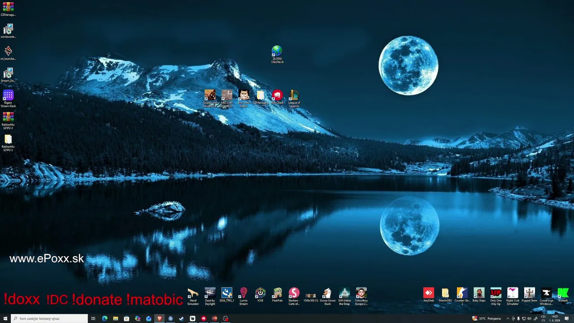The image size is (574, 323).
Task: Select RaklionMu S21P2-3 folder
Action: coord(8,143)
